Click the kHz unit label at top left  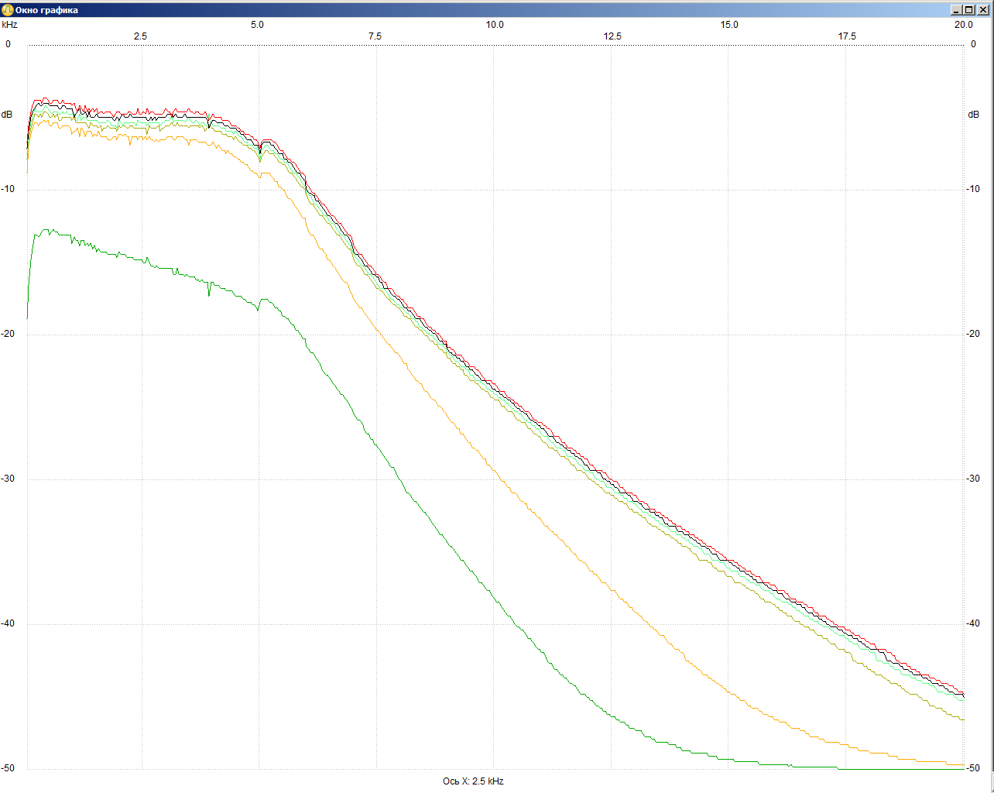coord(9,25)
